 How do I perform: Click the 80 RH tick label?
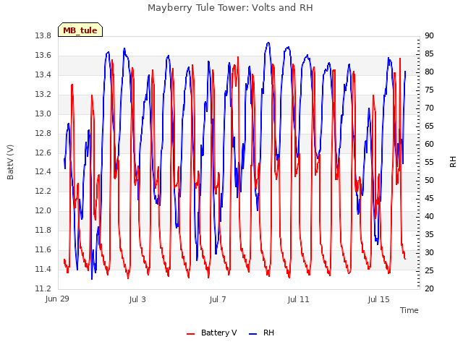tap(429, 72)
